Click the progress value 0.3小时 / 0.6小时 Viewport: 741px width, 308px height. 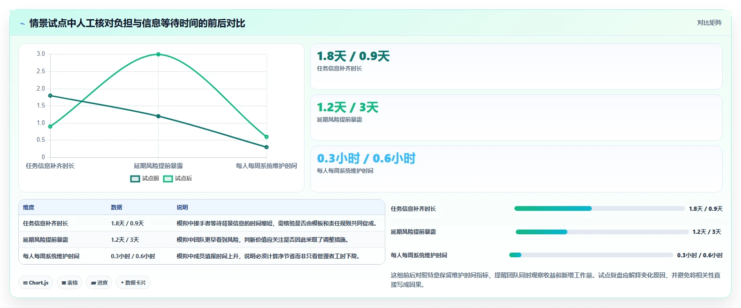click(x=700, y=255)
